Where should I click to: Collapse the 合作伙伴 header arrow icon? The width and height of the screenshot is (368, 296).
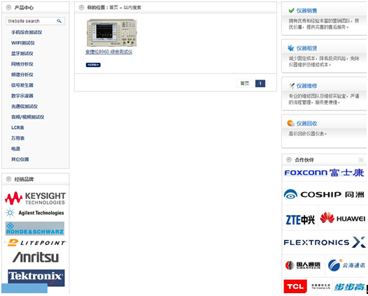point(289,160)
